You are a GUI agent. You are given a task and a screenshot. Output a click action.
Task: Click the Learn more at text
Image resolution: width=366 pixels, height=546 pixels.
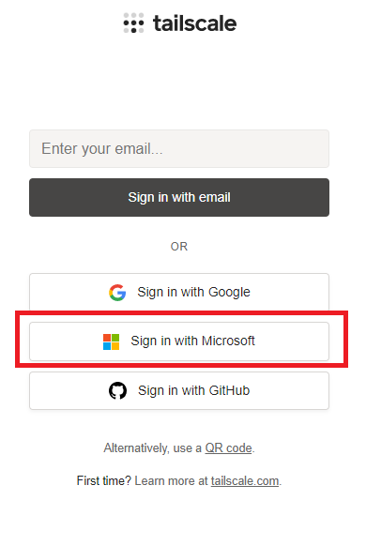[x=171, y=481]
